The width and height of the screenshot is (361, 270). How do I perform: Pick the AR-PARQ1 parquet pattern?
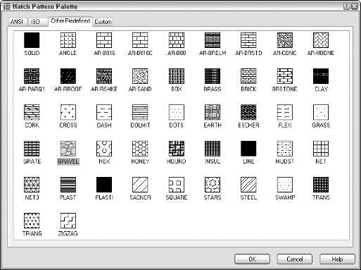(x=32, y=76)
